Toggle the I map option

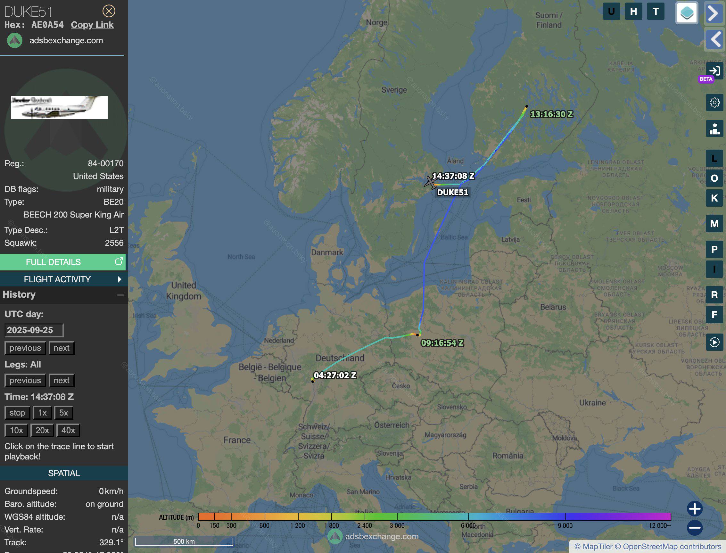pos(714,269)
